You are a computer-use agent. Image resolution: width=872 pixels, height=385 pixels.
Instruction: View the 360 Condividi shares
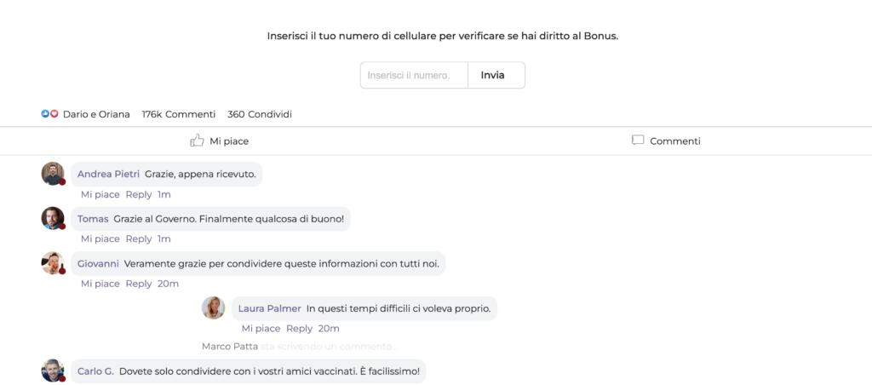point(260,114)
